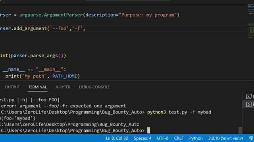Screen dimensions: 254x142
Task: Click the "__main__" string in the editor
Action: click(49, 69)
